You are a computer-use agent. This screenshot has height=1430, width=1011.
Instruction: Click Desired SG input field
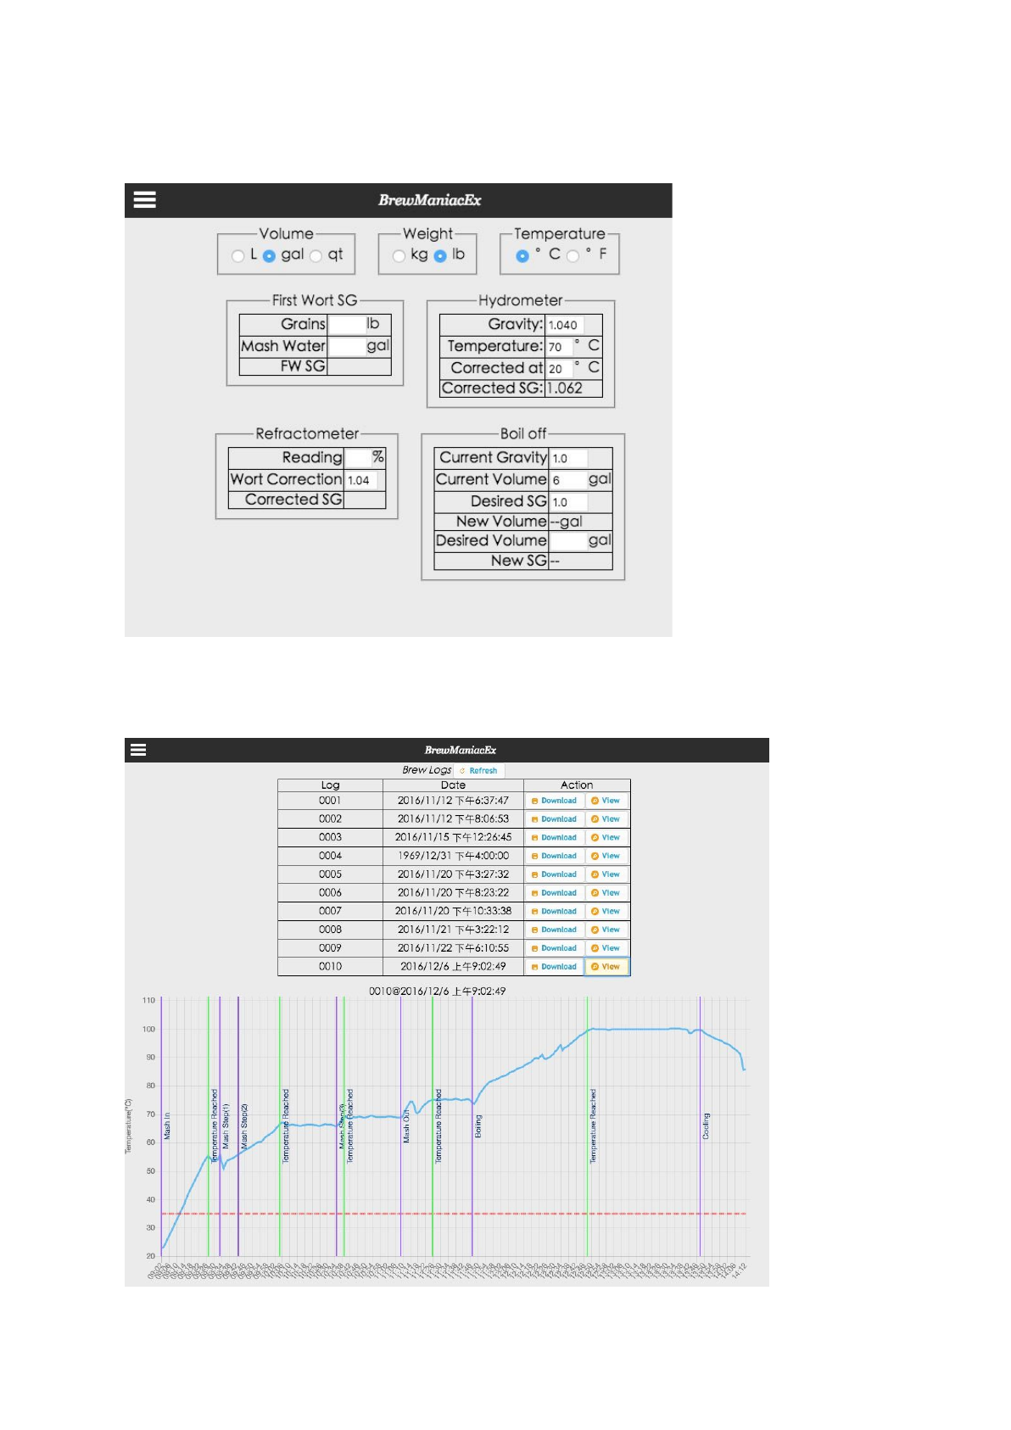point(568,502)
